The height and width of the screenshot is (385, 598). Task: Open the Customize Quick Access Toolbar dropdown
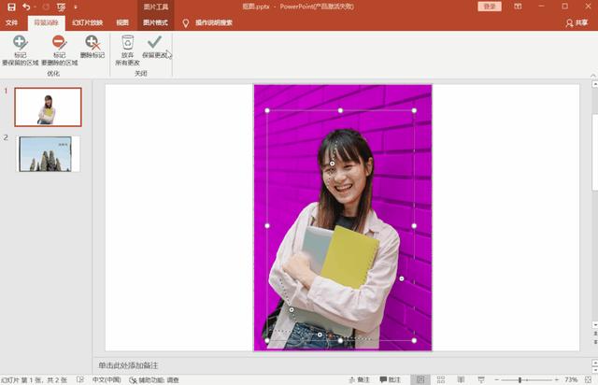point(76,7)
